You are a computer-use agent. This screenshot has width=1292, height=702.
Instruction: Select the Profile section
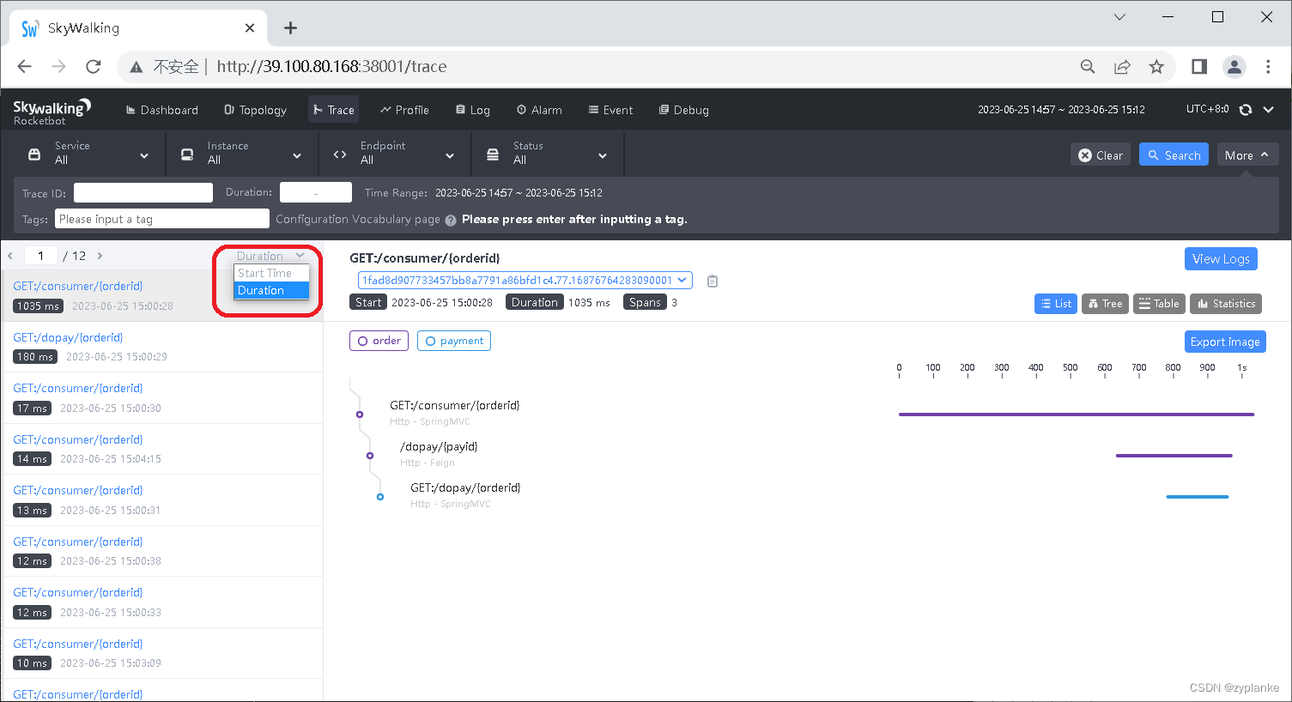pos(403,110)
